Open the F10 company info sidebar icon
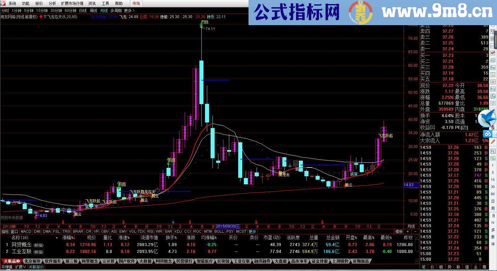 pos(493,68)
